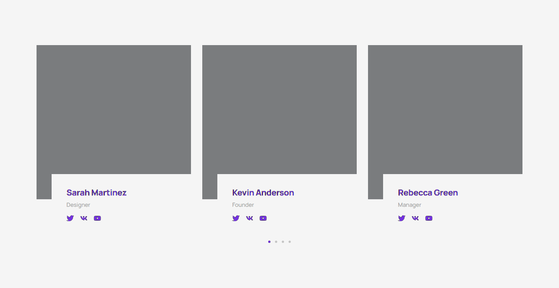Open Kevin Anderson's Twitter profile icon
Screen dimensions: 559x288
[236, 218]
